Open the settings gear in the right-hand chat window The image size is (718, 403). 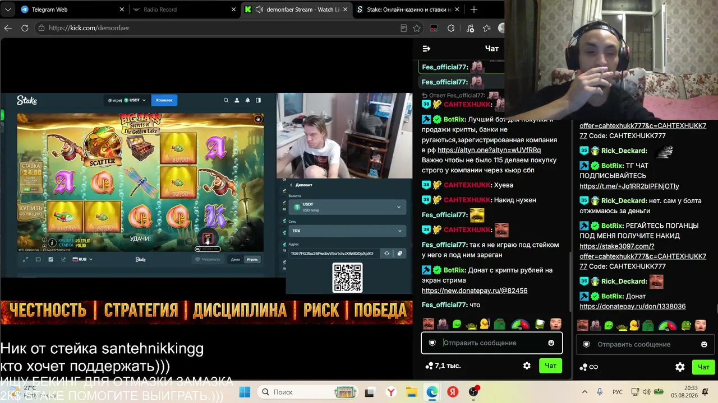click(680, 367)
